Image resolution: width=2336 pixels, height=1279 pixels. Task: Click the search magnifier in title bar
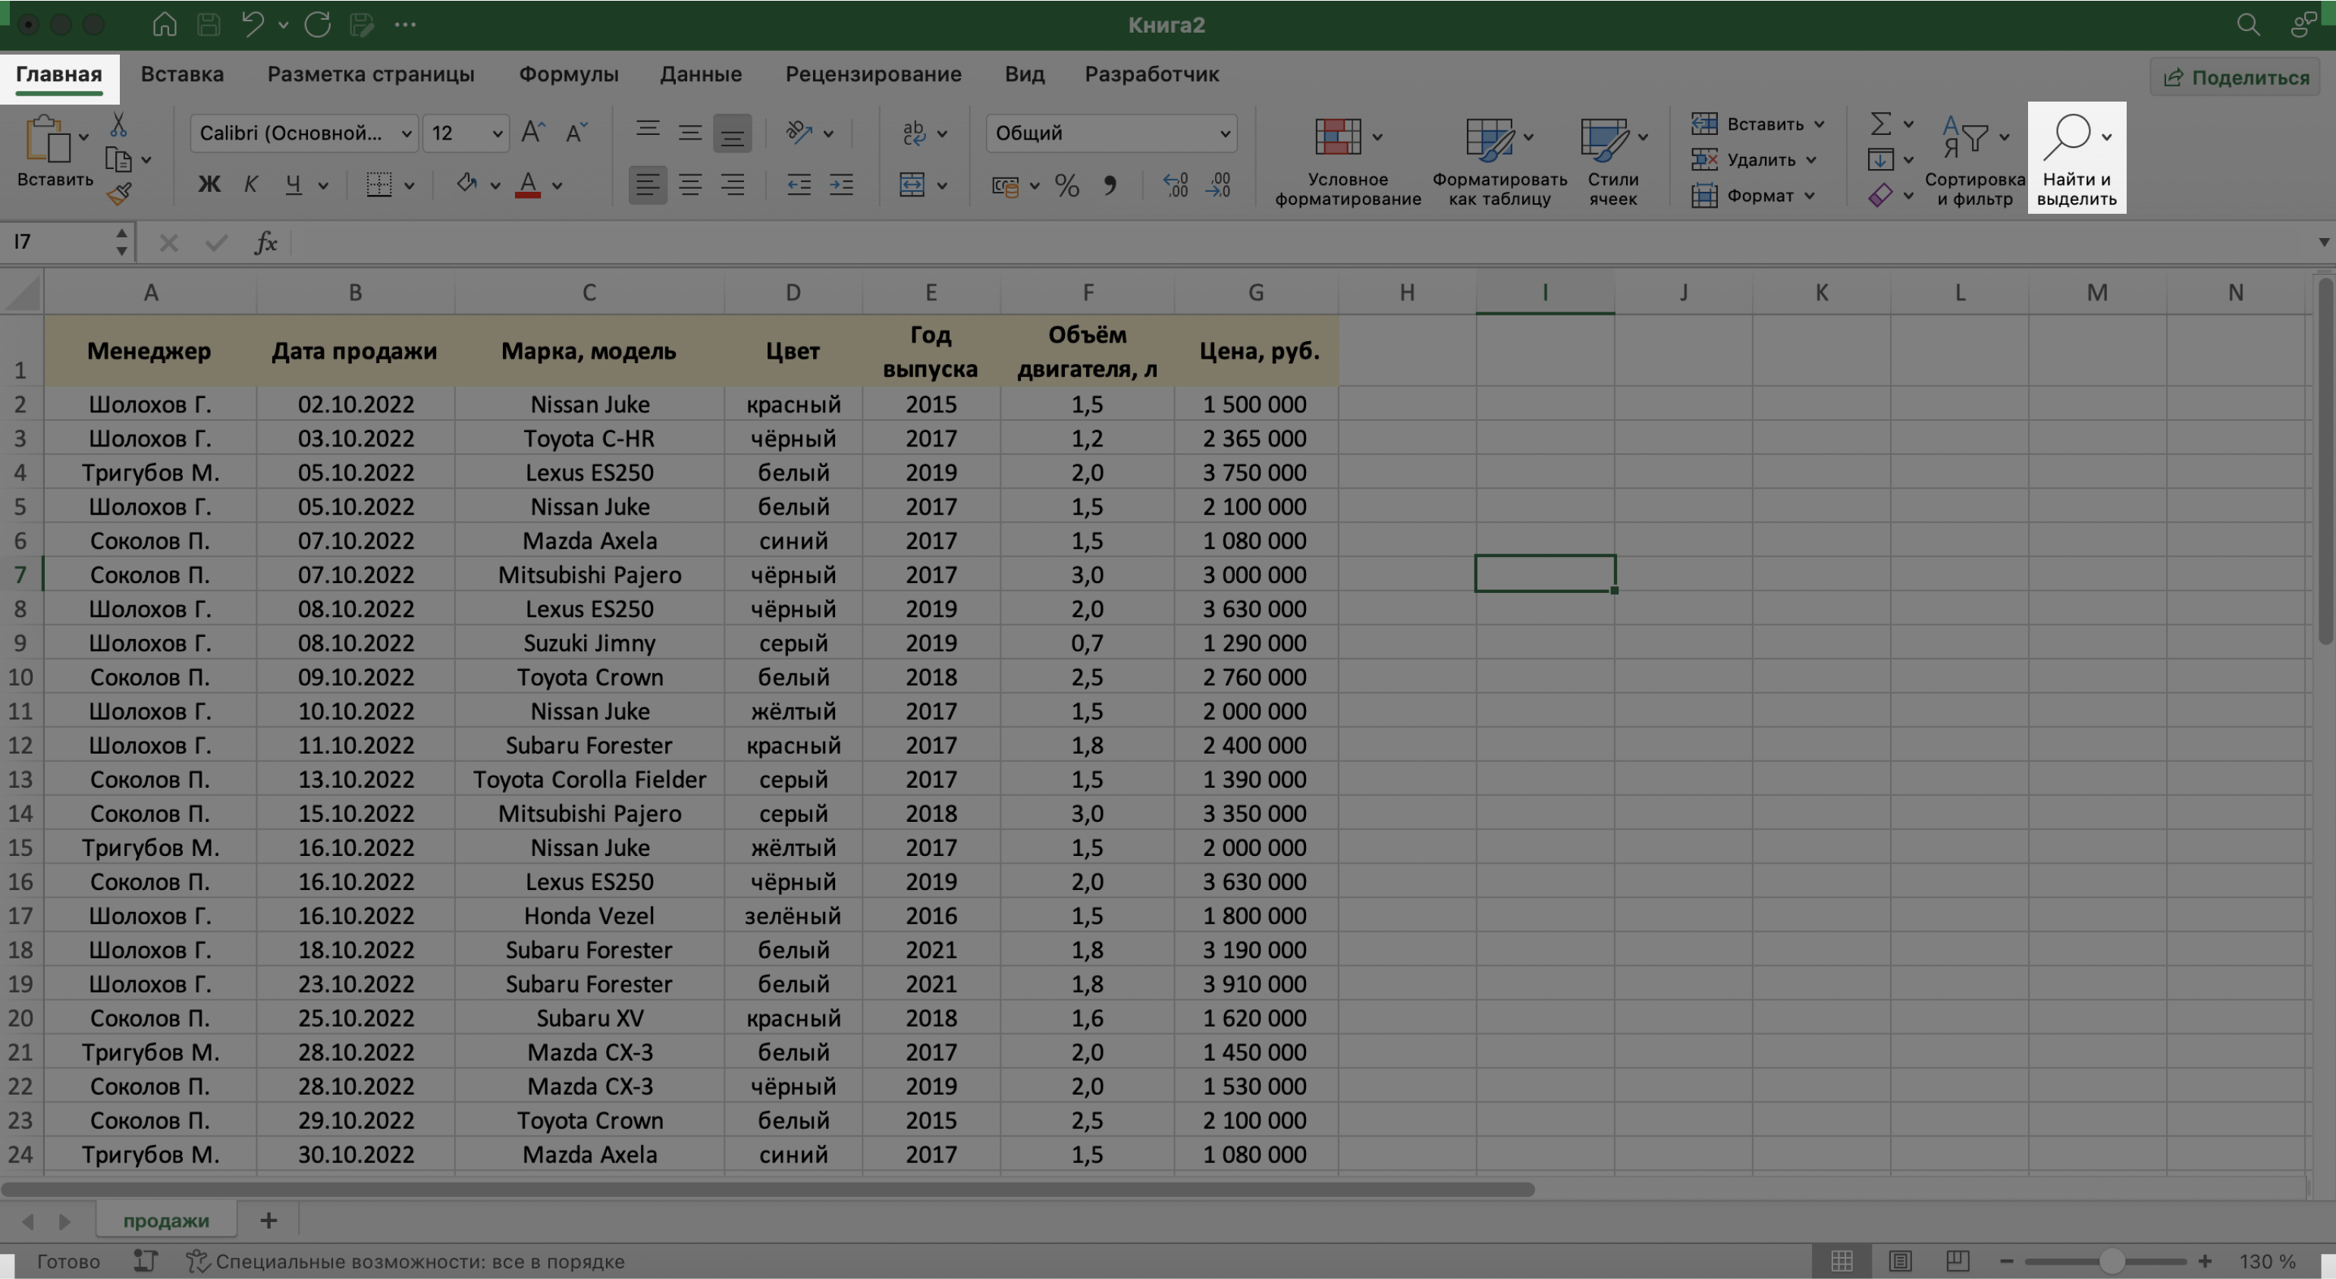coord(2248,24)
